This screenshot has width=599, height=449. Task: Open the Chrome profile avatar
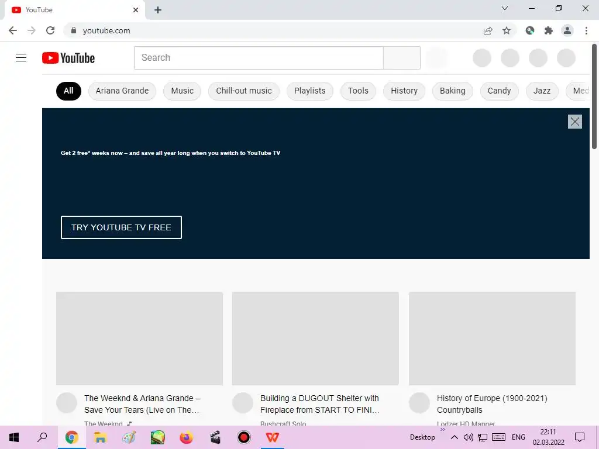point(567,30)
